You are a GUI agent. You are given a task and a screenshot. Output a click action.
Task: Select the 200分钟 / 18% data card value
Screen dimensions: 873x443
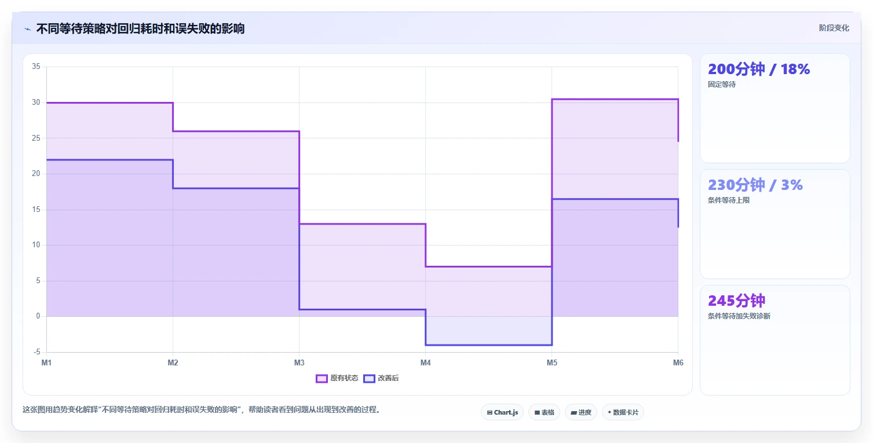[759, 69]
